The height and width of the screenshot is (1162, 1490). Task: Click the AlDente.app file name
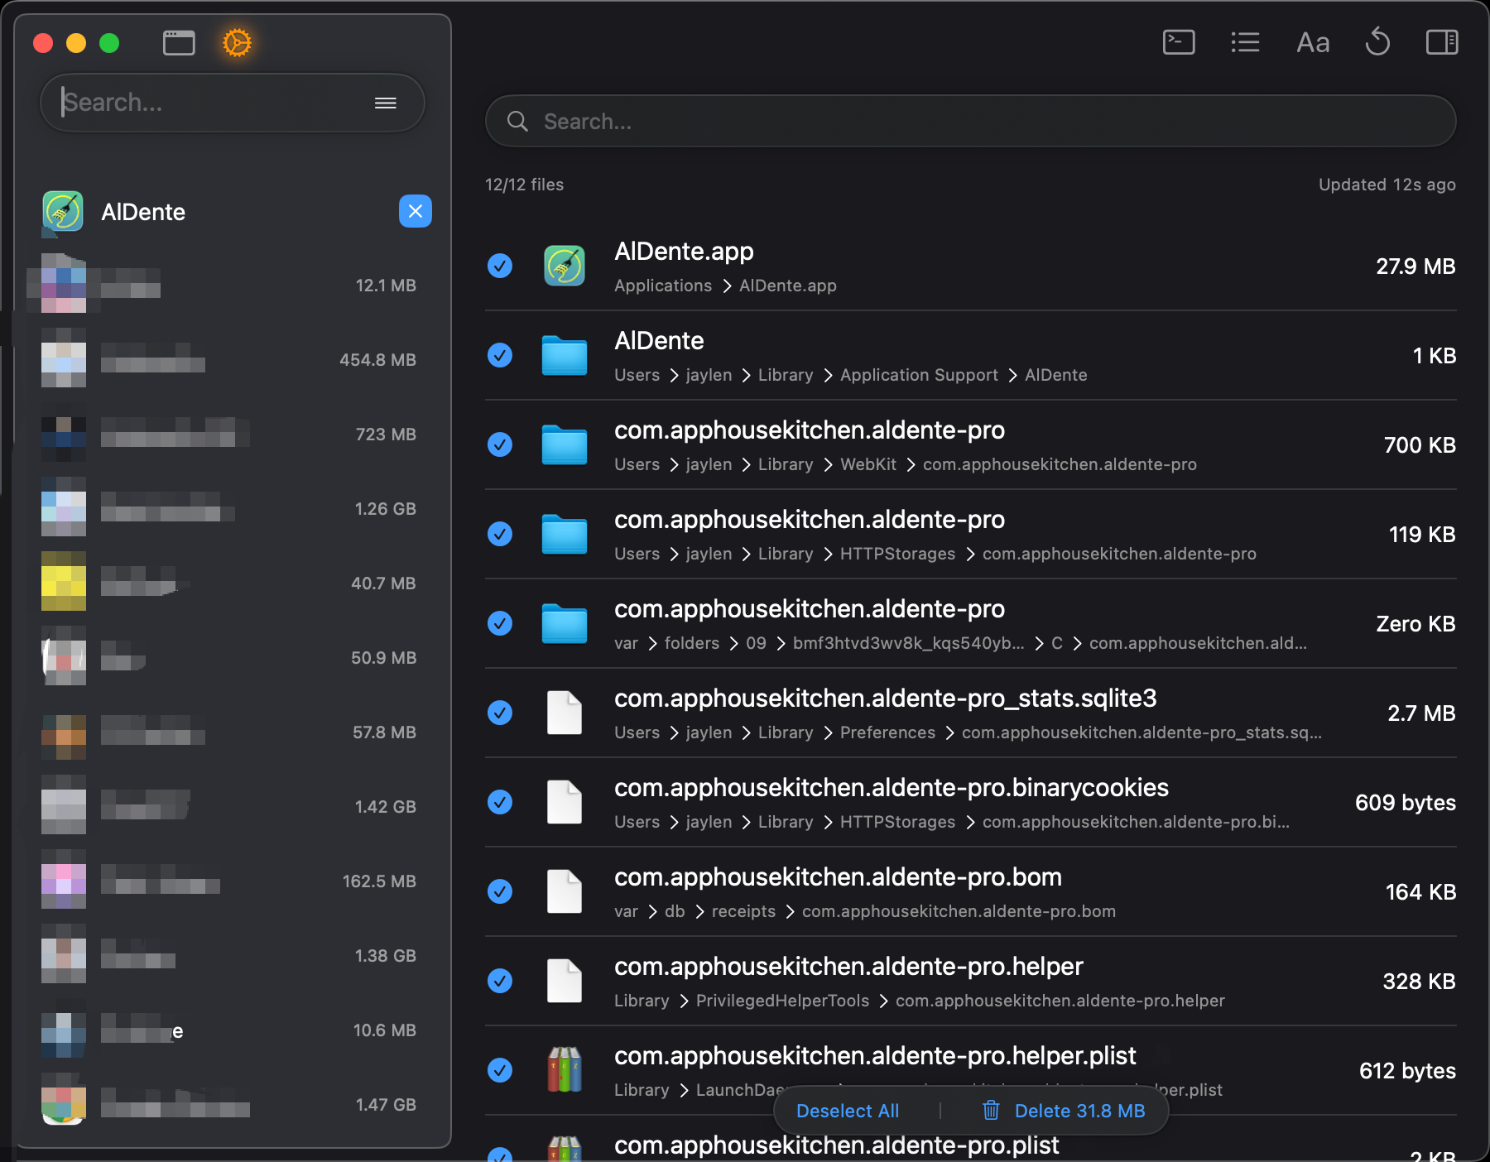[x=684, y=251]
